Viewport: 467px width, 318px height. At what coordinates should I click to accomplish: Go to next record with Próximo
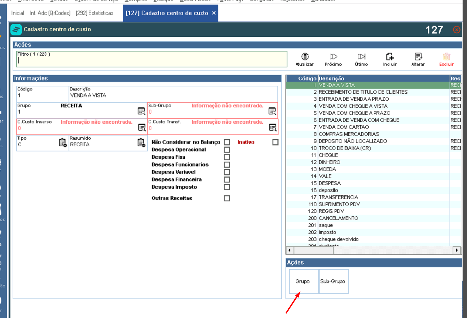coord(333,56)
